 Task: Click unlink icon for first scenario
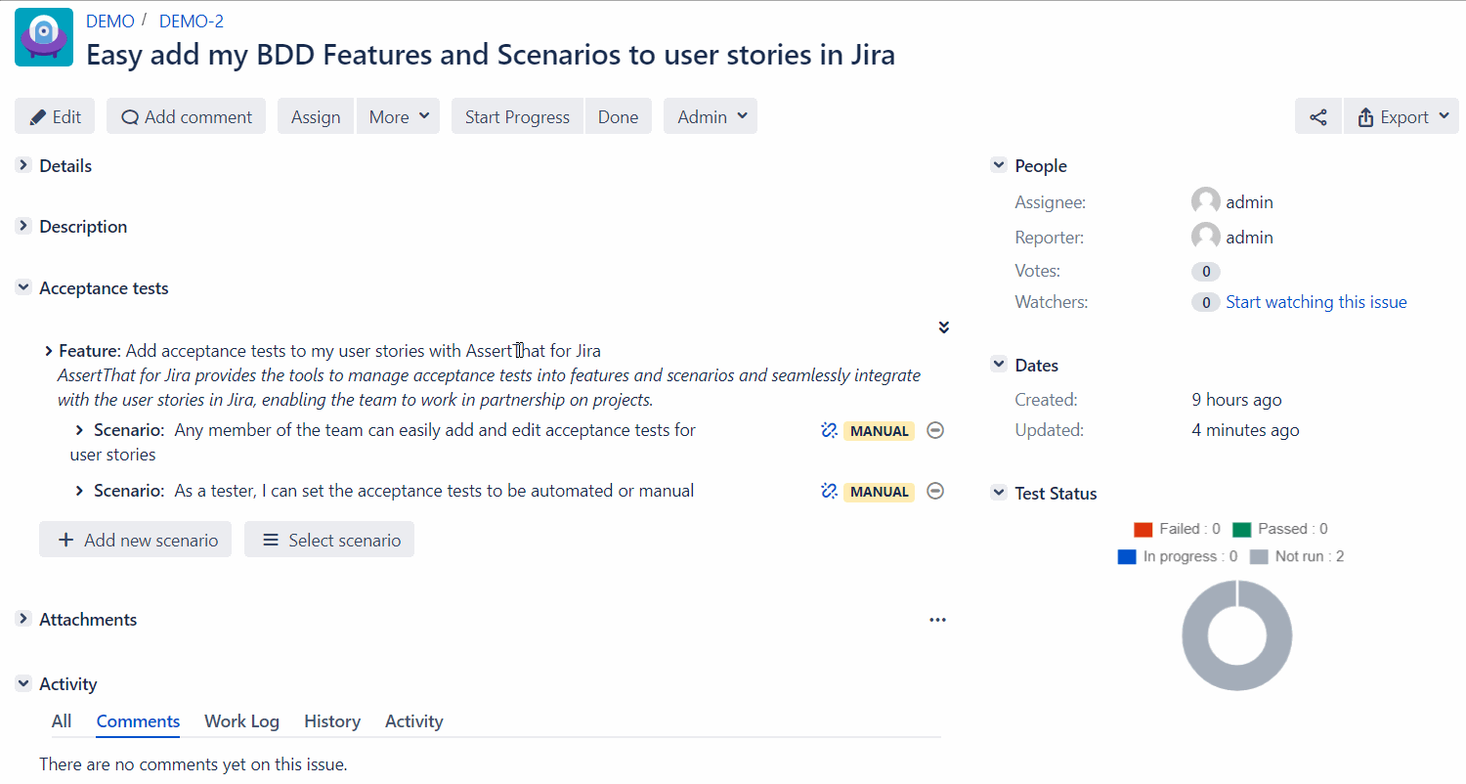point(829,430)
